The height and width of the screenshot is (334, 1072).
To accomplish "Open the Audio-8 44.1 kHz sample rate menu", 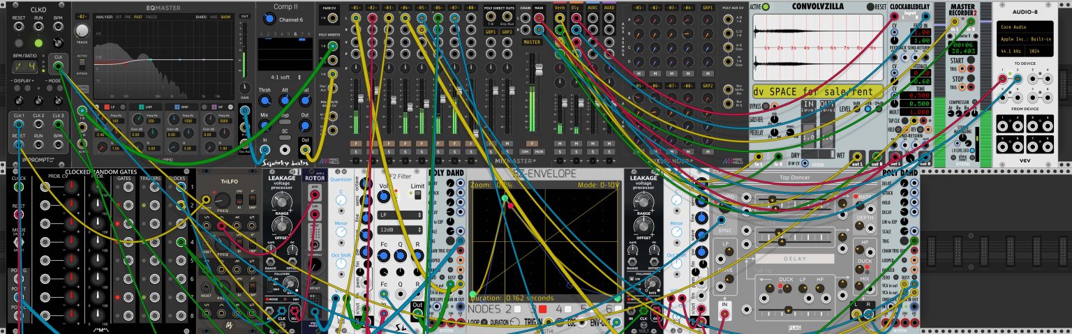I will pos(1011,51).
